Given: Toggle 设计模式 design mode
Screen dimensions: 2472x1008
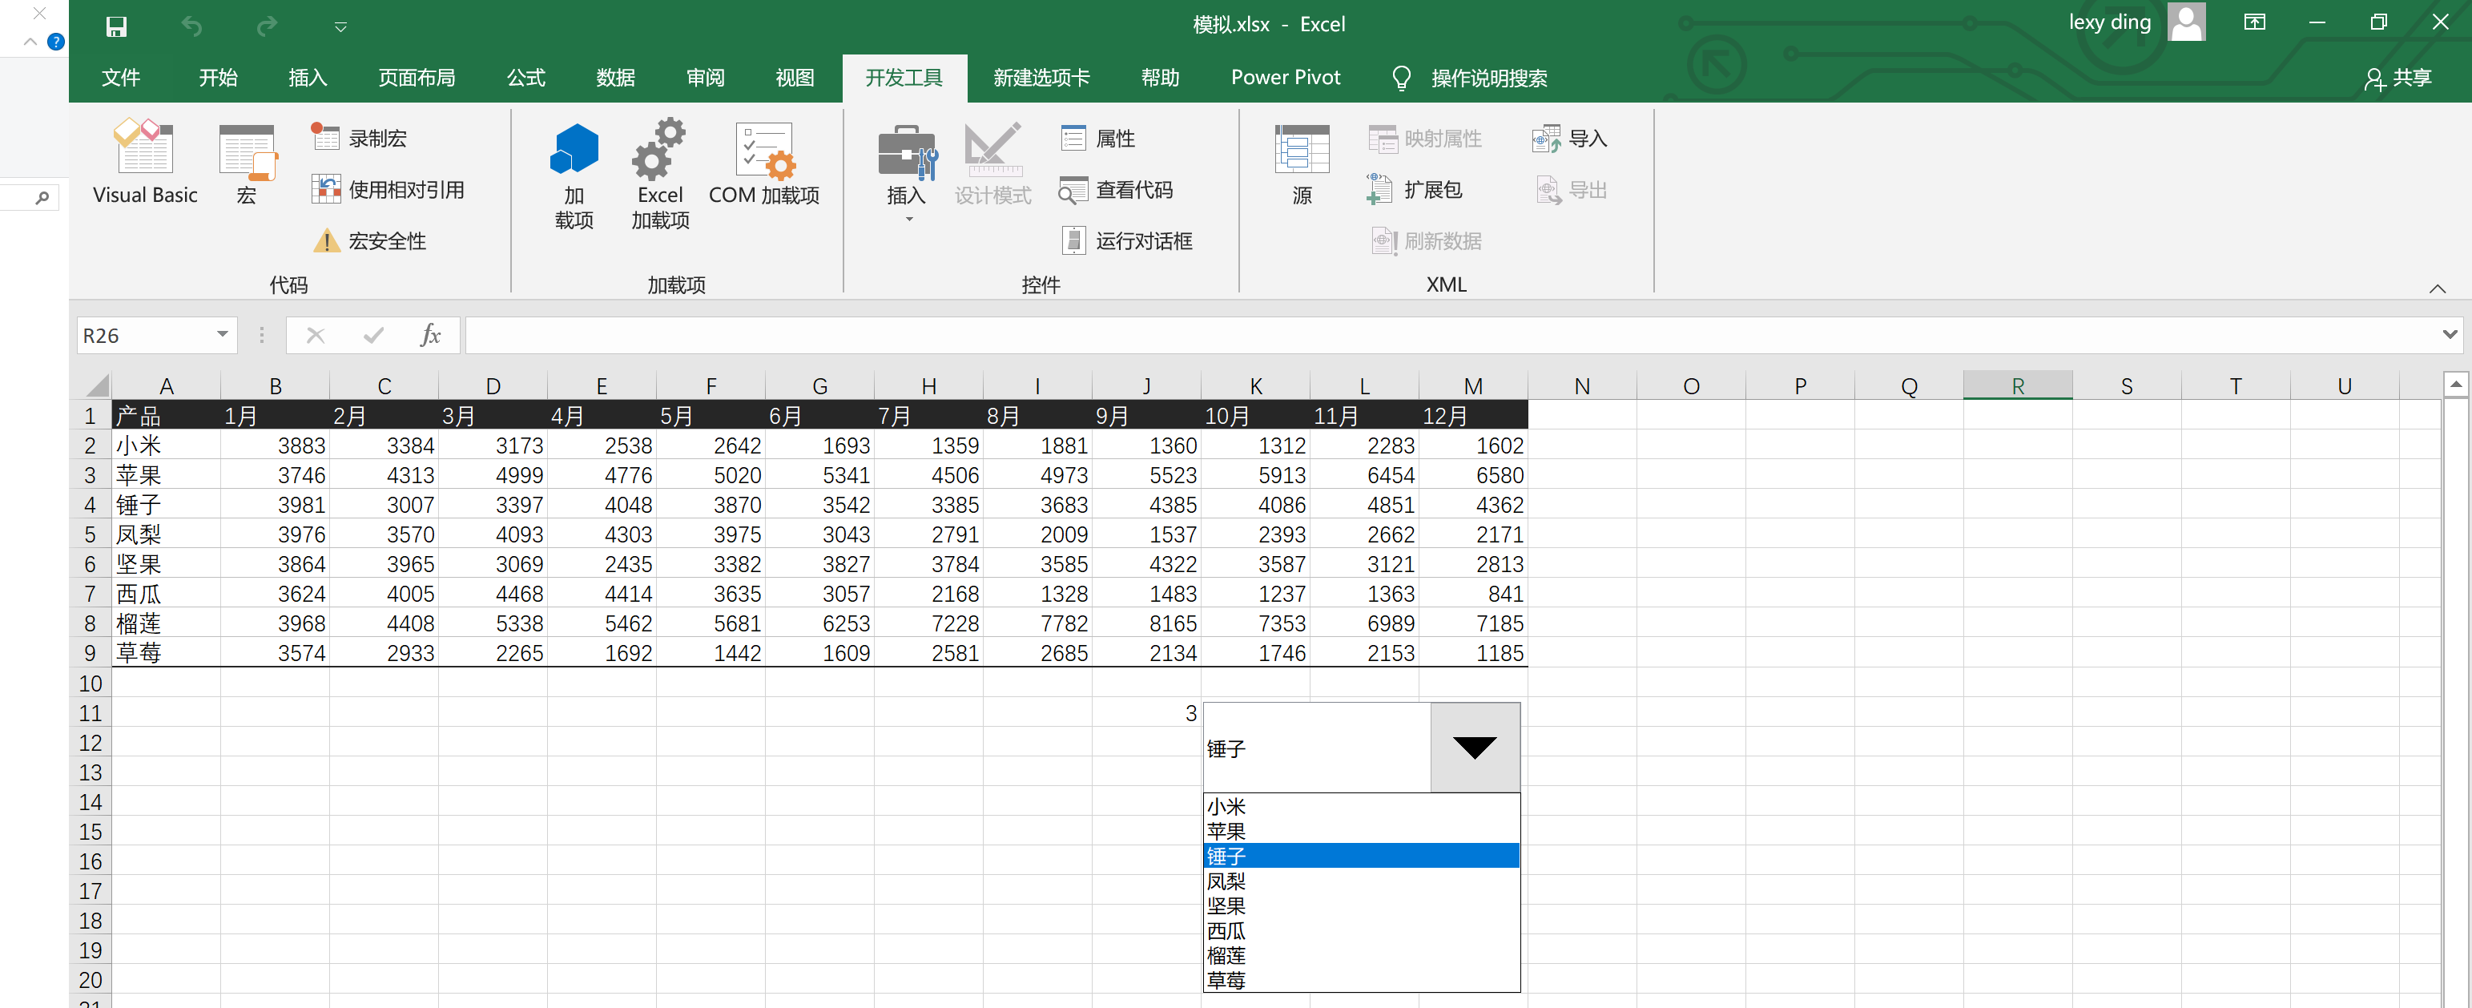Looking at the screenshot, I should coord(992,163).
